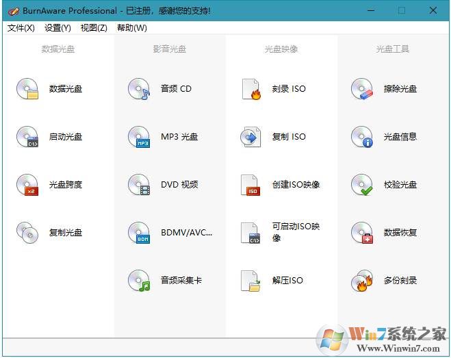
Task: Open the 文件(X) menu
Action: coord(21,28)
